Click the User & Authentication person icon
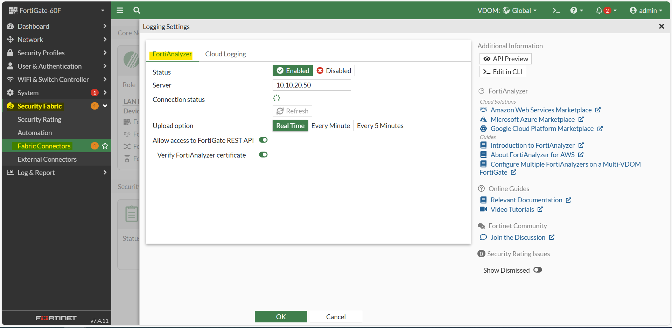Screen dimensions: 672x328 point(10,66)
